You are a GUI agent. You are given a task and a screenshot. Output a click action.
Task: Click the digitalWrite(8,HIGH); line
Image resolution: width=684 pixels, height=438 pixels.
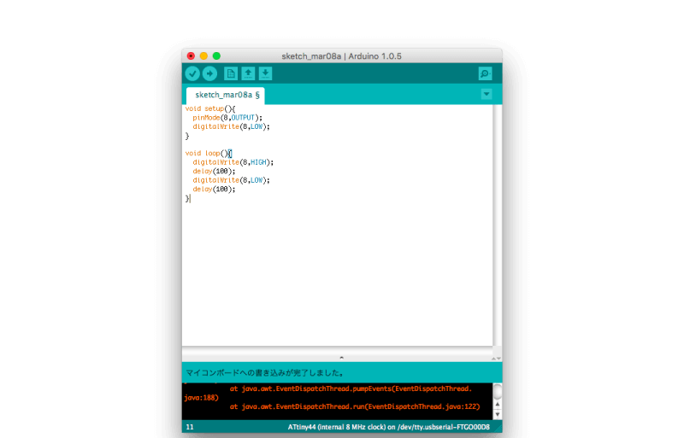233,162
